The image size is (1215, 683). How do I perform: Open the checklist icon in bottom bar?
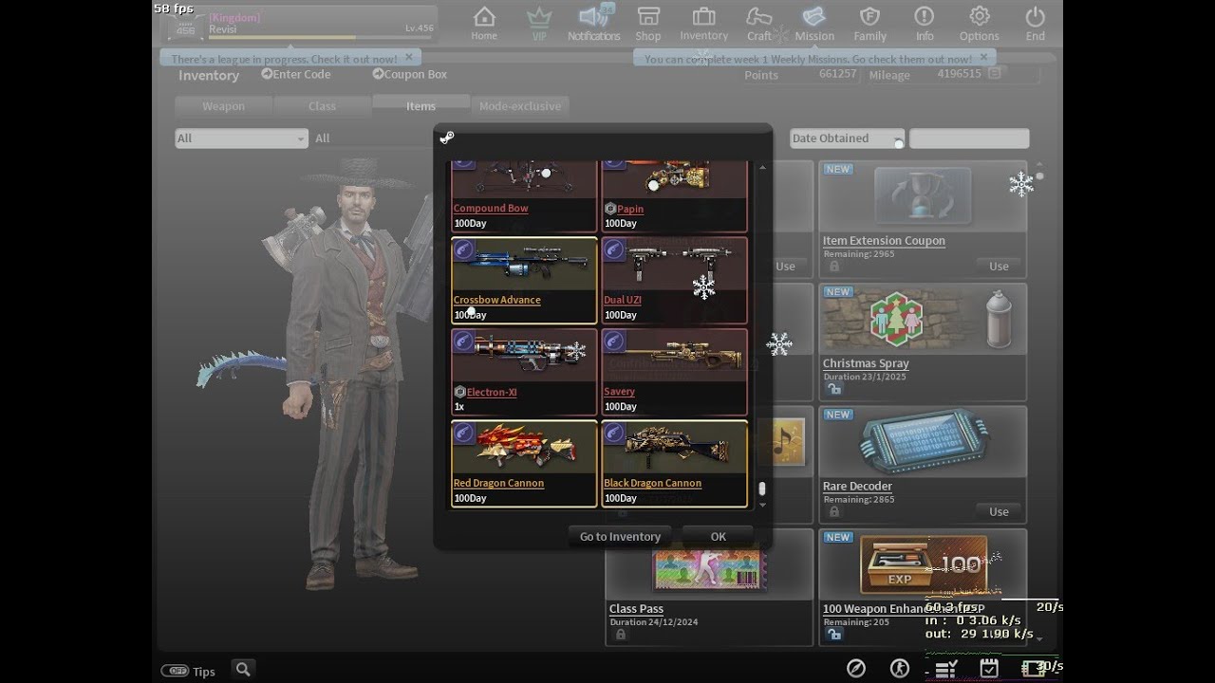point(944,670)
